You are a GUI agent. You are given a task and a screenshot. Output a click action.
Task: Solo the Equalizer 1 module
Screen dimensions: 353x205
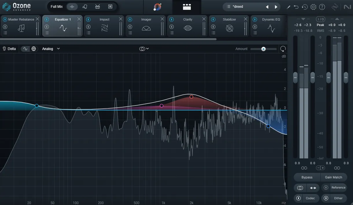pos(47,27)
